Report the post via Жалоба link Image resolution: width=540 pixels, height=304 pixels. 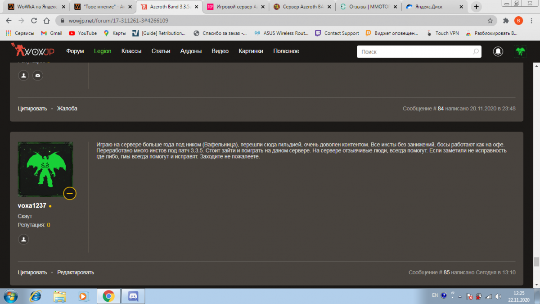[x=67, y=109]
